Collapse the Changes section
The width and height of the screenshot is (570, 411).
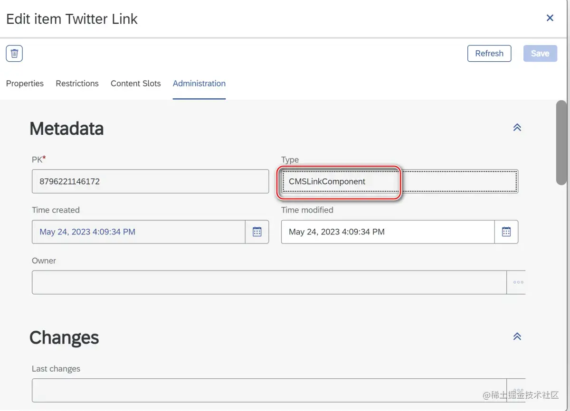517,336
